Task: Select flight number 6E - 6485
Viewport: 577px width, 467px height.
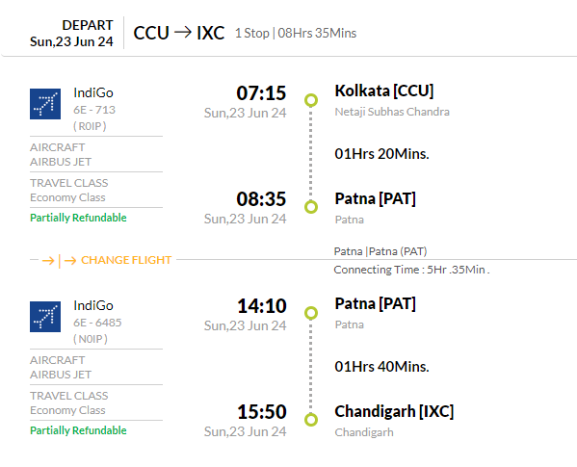Action: [x=97, y=323]
